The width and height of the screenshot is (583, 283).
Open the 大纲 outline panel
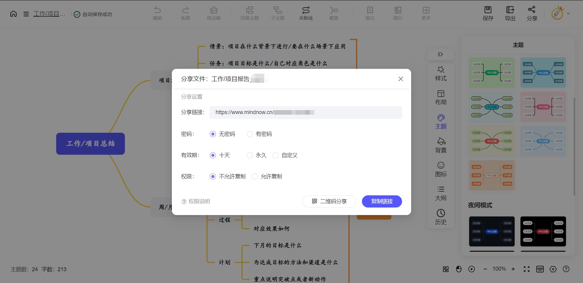click(x=441, y=193)
